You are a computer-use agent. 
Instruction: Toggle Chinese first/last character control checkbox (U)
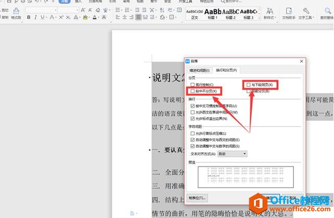click(193, 106)
